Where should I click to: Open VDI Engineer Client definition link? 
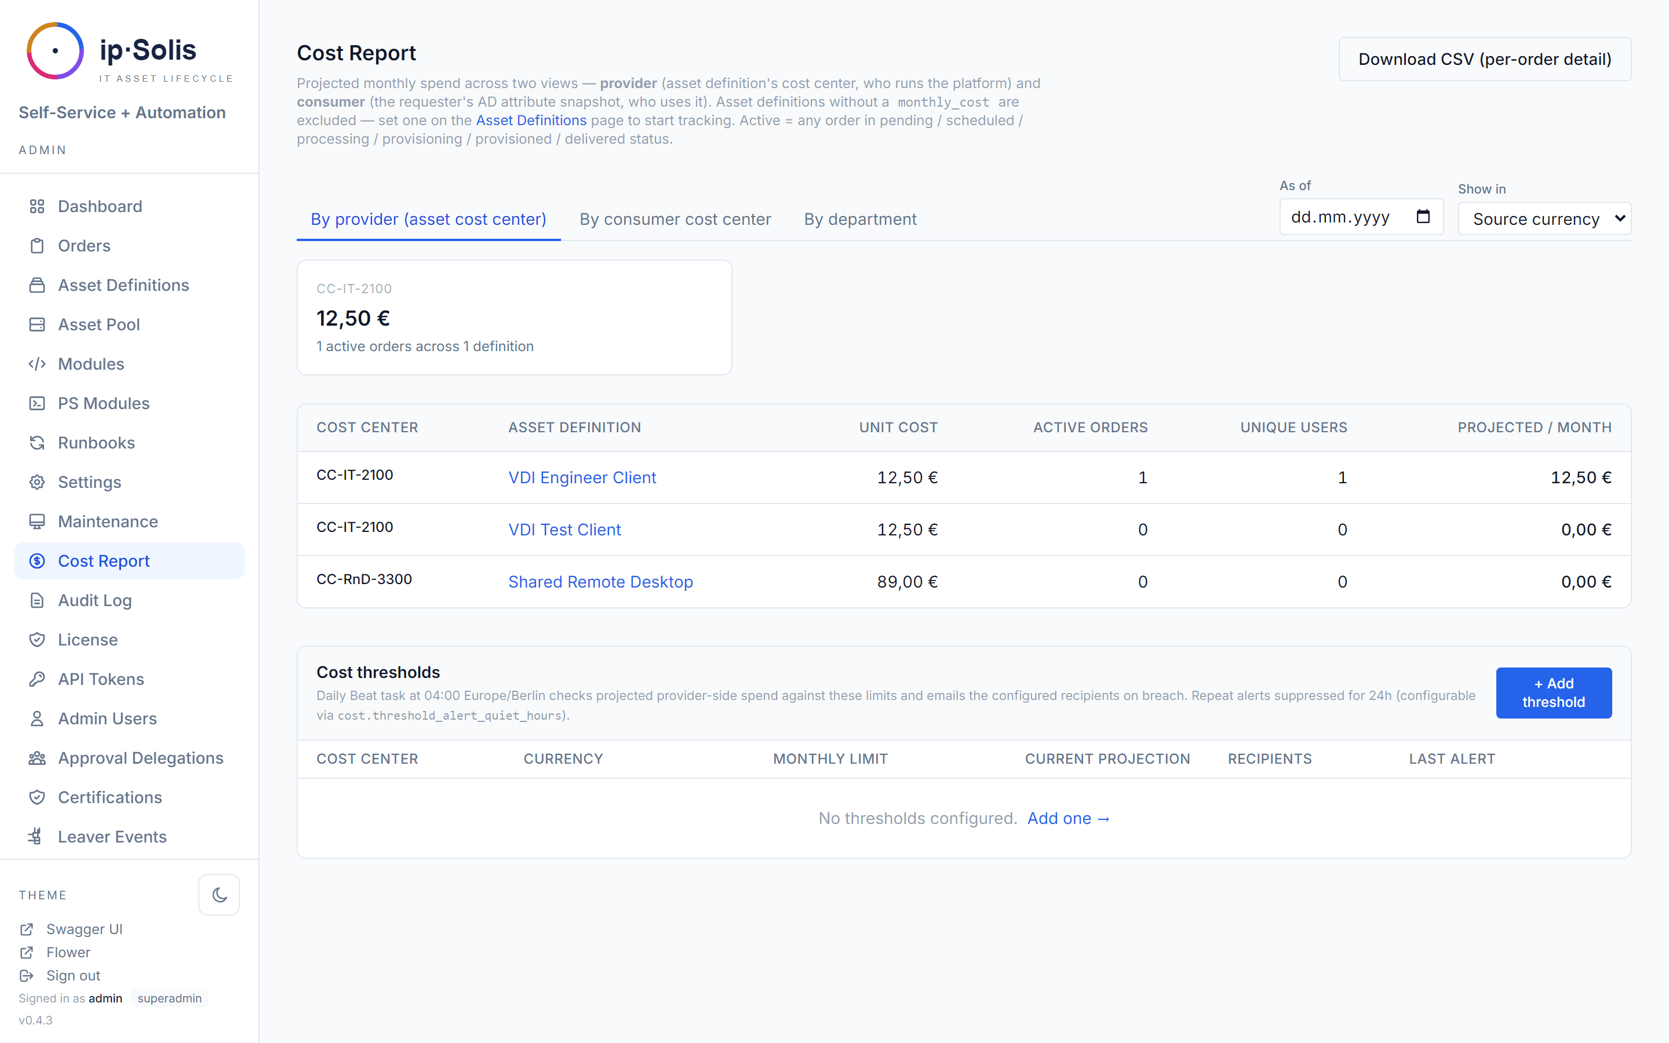pos(582,477)
